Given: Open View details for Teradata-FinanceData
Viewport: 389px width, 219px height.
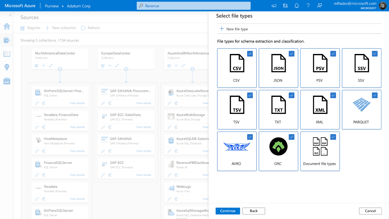Looking at the screenshot, I should (x=77, y=127).
